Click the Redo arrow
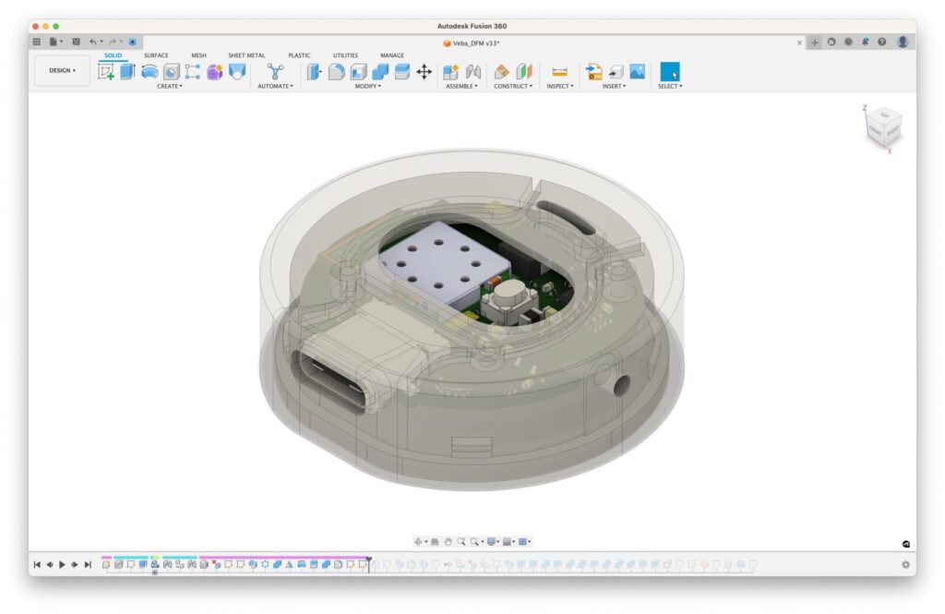The width and height of the screenshot is (945, 614). [112, 42]
